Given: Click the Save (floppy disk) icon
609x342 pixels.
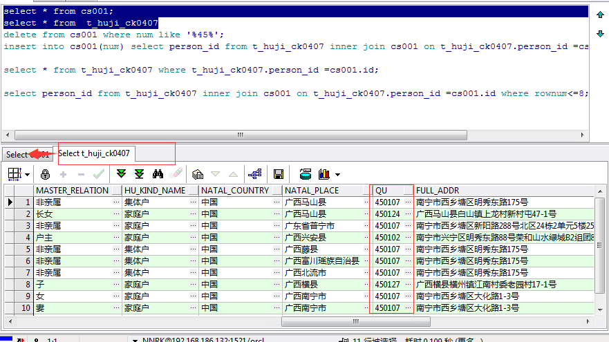Looking at the screenshot, I should [279, 174].
